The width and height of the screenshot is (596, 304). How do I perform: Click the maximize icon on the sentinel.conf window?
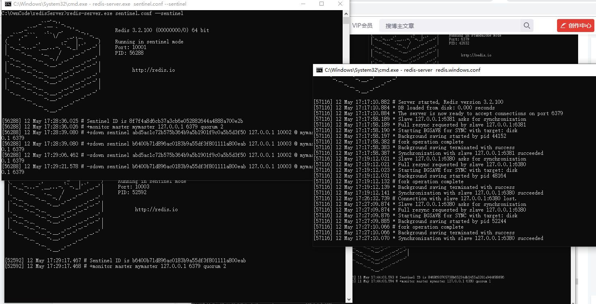point(321,4)
